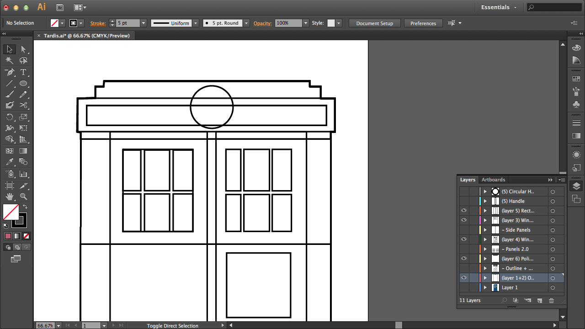Delete selection with Layers trash icon
The image size is (585, 329).
(x=551, y=300)
